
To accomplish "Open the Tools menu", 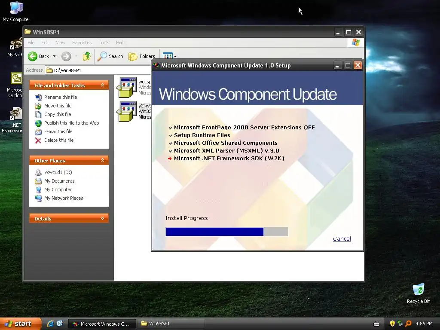I will (x=104, y=43).
